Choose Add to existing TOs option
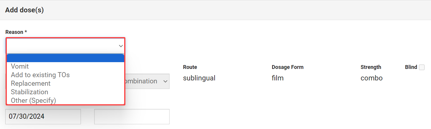The height and width of the screenshot is (129, 431). pos(40,75)
